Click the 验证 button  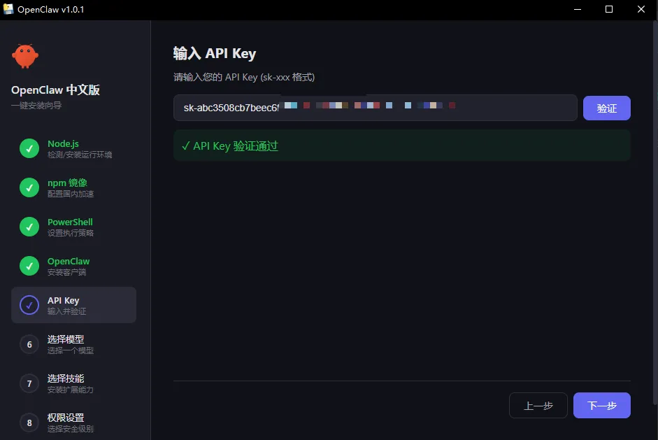click(x=606, y=108)
